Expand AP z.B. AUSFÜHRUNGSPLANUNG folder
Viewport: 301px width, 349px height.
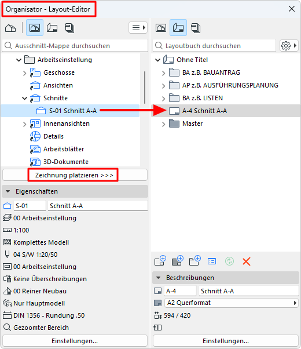pos(164,85)
